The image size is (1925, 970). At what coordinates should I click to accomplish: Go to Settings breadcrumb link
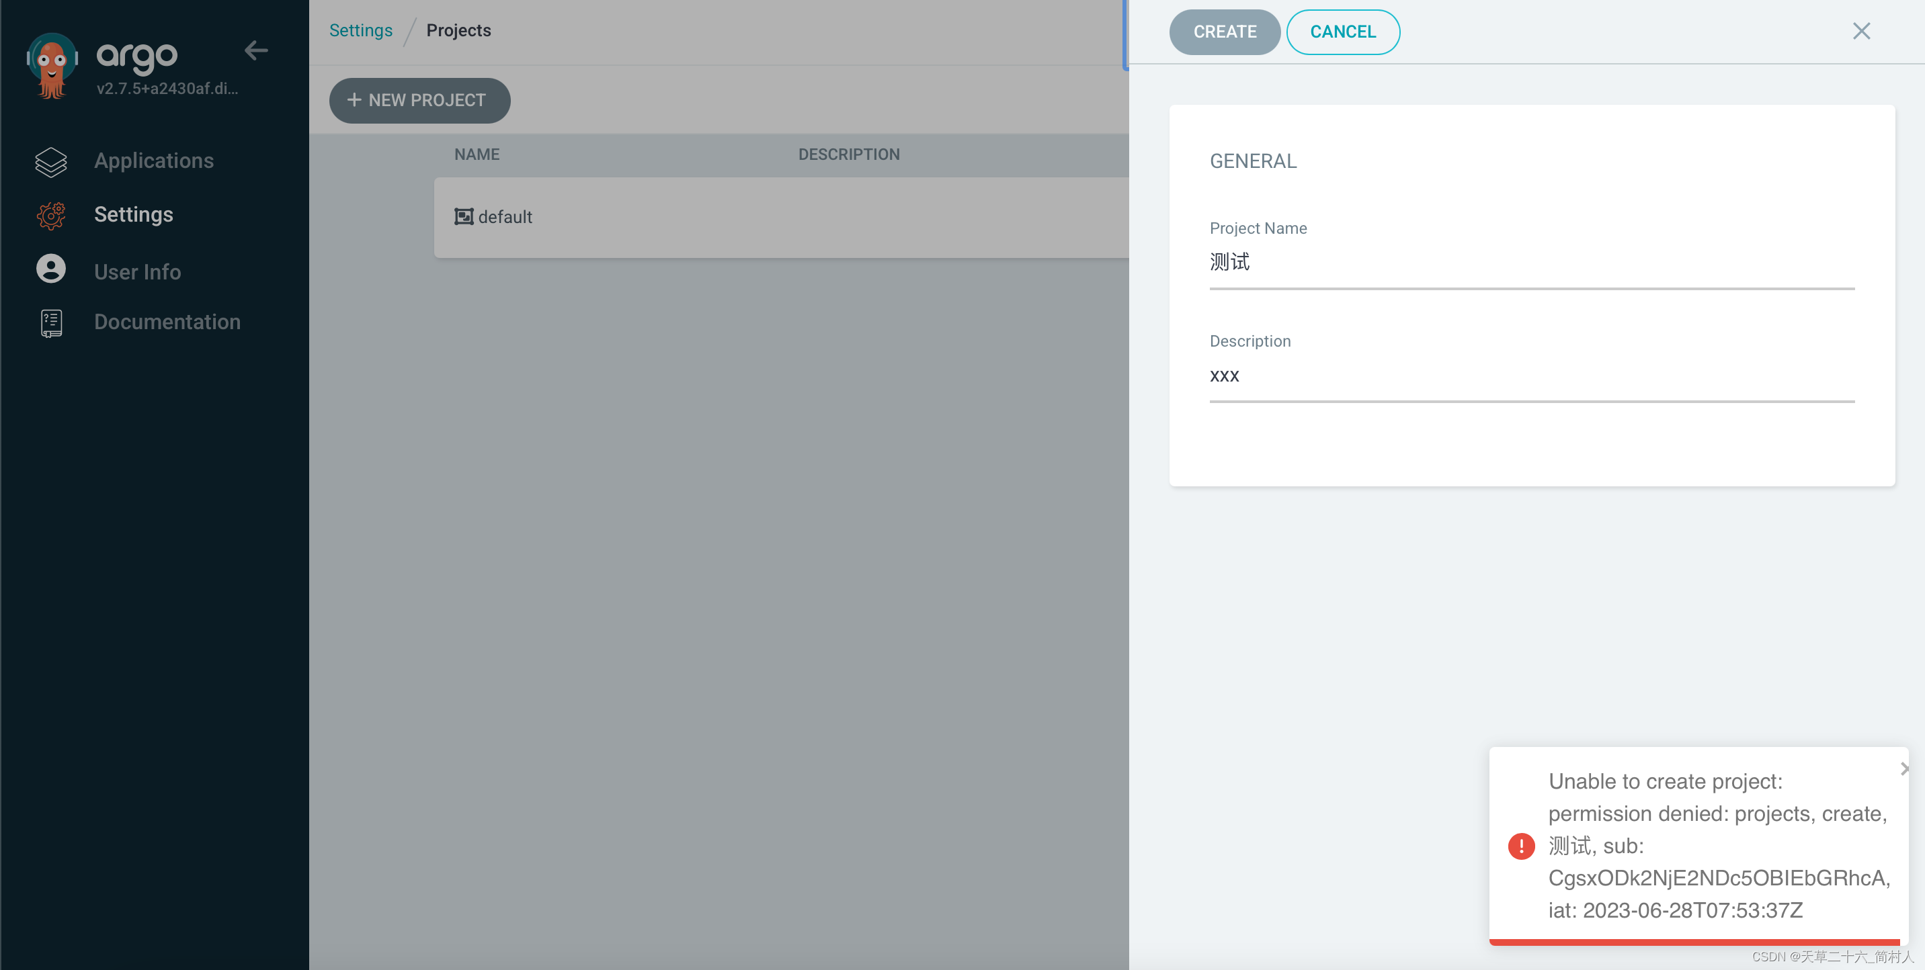pos(360,31)
